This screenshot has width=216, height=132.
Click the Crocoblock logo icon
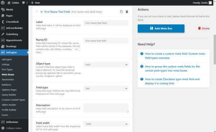tap(3, 22)
